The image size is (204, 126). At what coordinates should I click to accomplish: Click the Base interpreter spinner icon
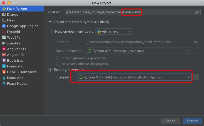(x=90, y=51)
